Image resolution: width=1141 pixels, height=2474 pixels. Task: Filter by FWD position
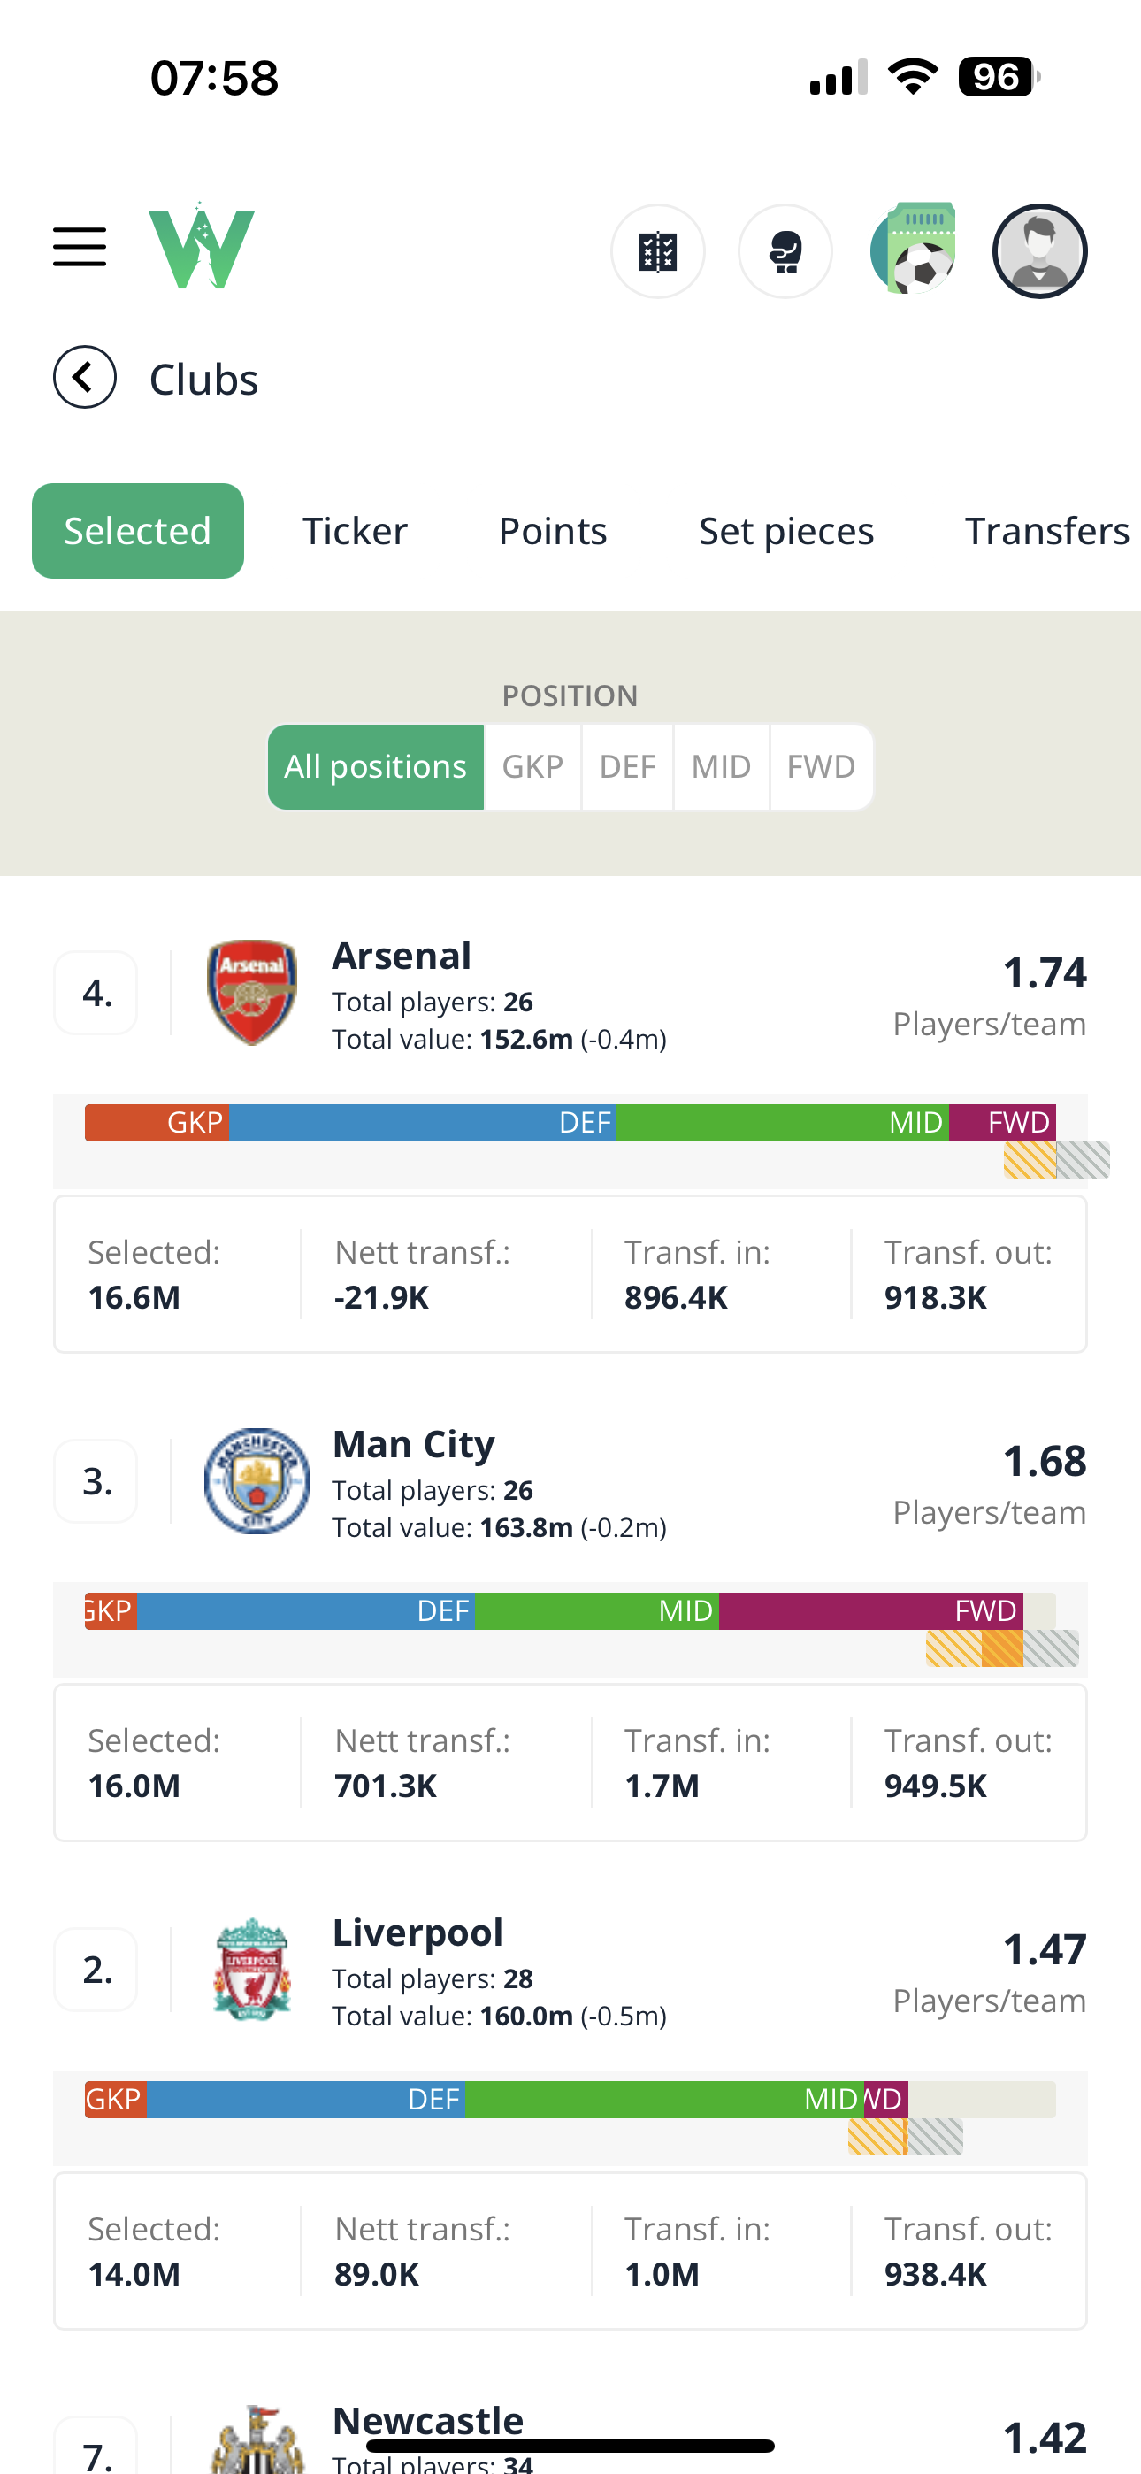coord(821,767)
